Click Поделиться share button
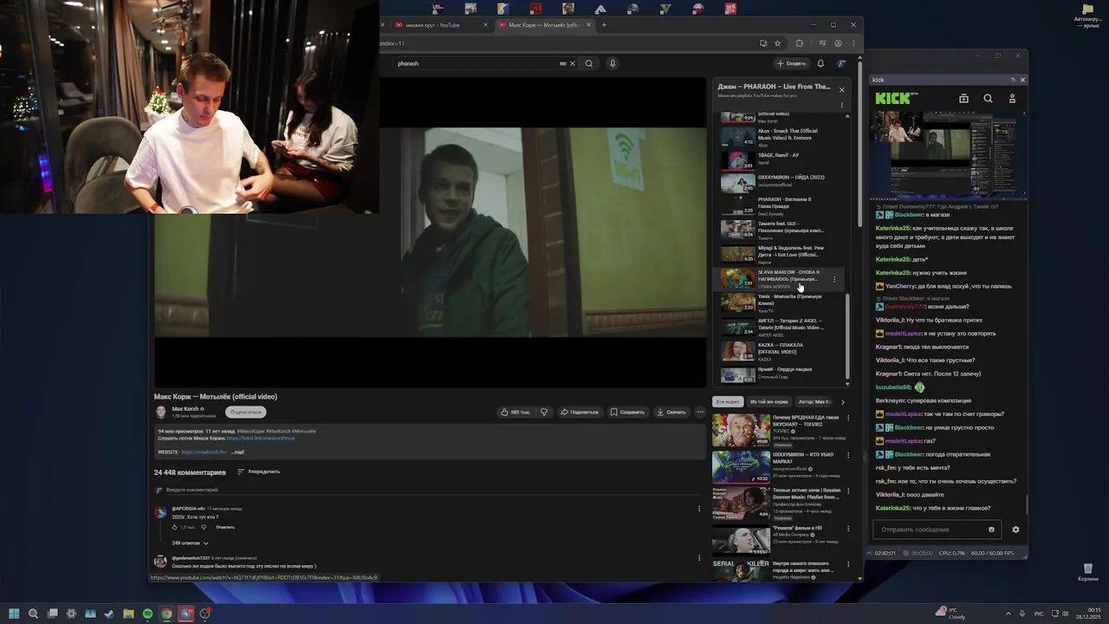1109x624 pixels. pos(579,412)
